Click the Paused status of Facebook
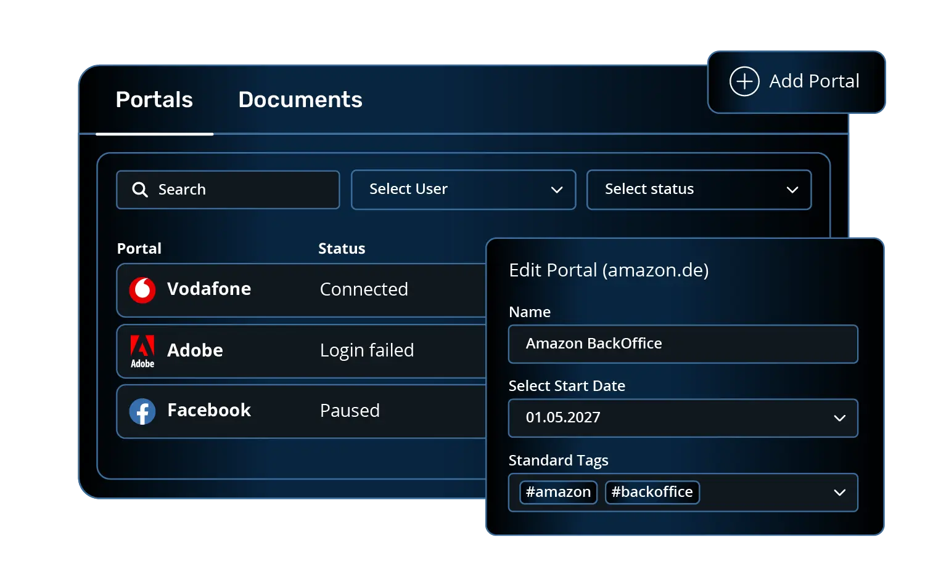The width and height of the screenshot is (925, 588). [350, 411]
